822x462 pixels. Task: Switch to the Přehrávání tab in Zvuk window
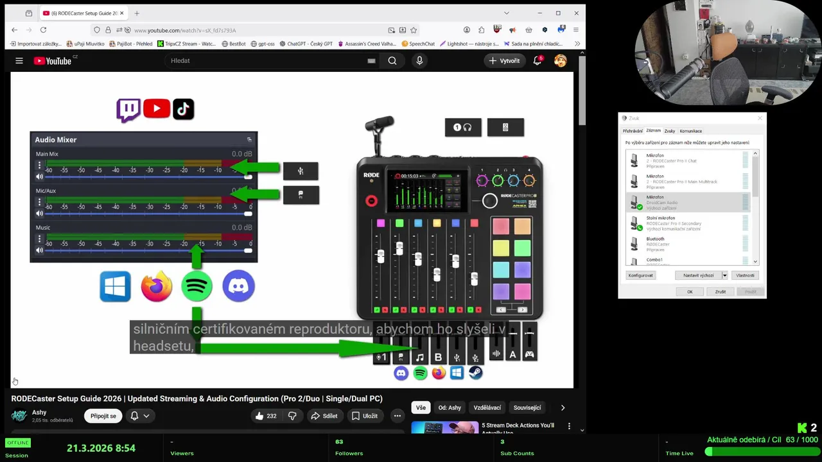click(x=633, y=131)
